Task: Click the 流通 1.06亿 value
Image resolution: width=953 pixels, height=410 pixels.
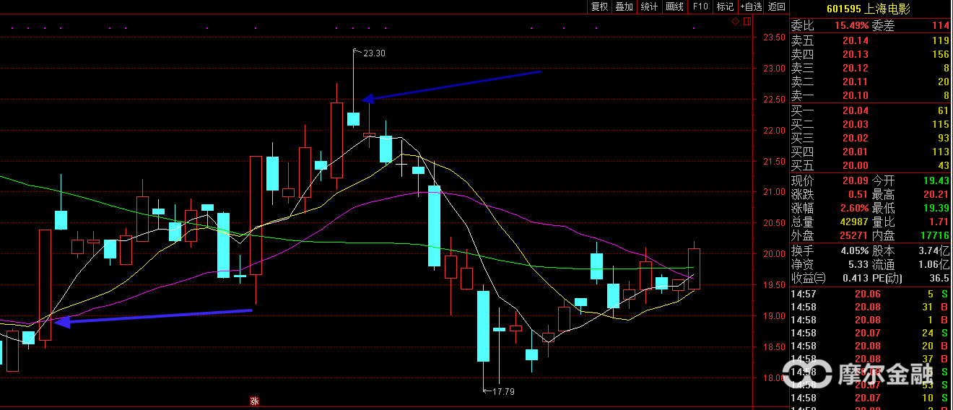Action: pos(934,264)
